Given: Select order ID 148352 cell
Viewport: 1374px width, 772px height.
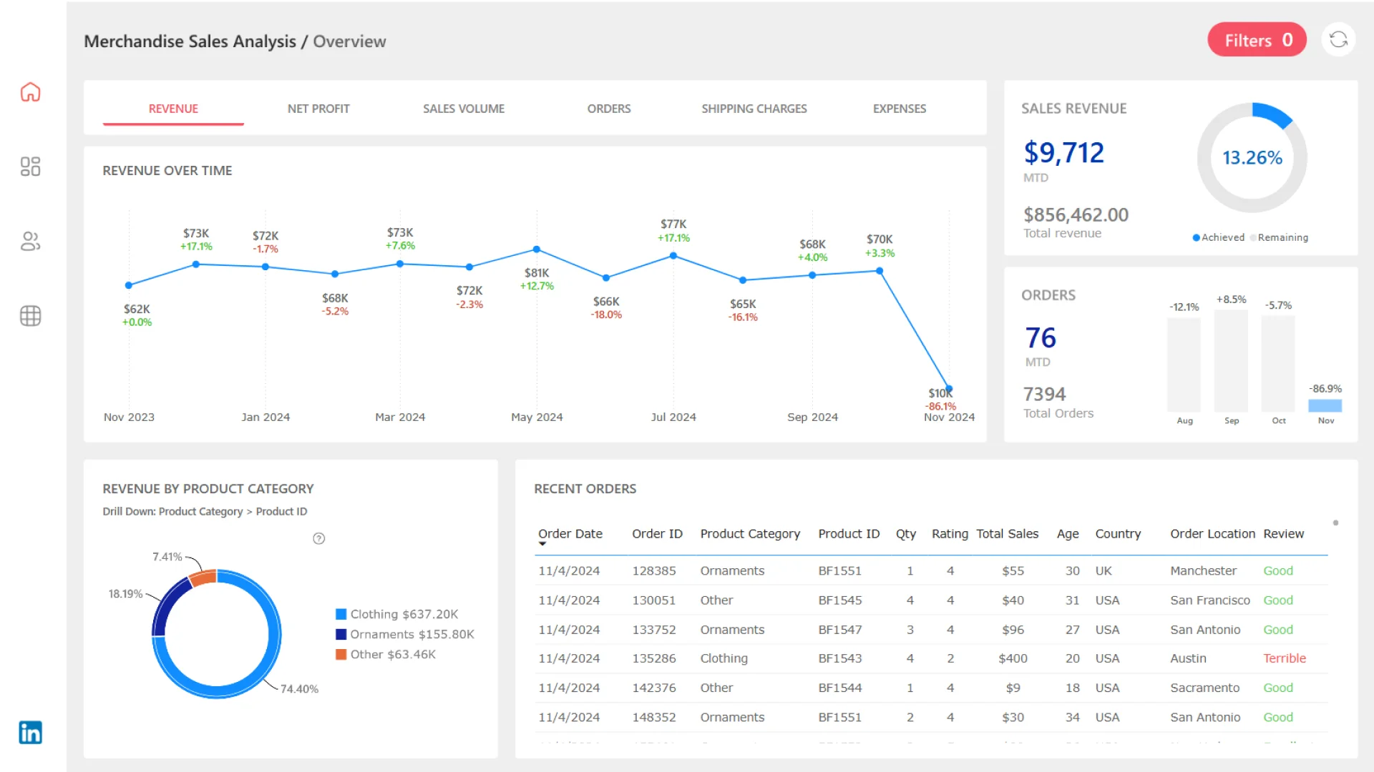Looking at the screenshot, I should (654, 717).
